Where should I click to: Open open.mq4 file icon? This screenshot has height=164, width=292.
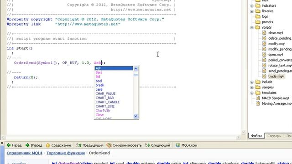[x=264, y=55]
